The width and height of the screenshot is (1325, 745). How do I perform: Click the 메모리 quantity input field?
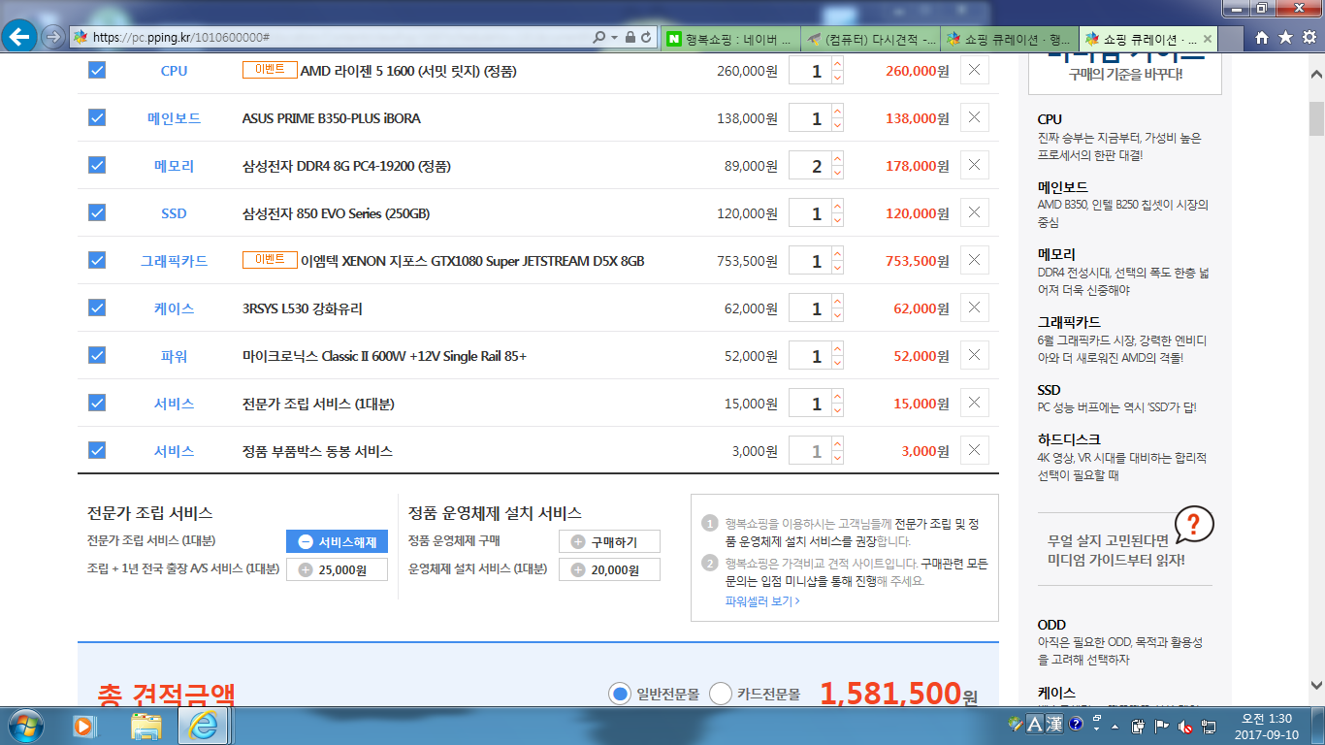click(x=809, y=165)
